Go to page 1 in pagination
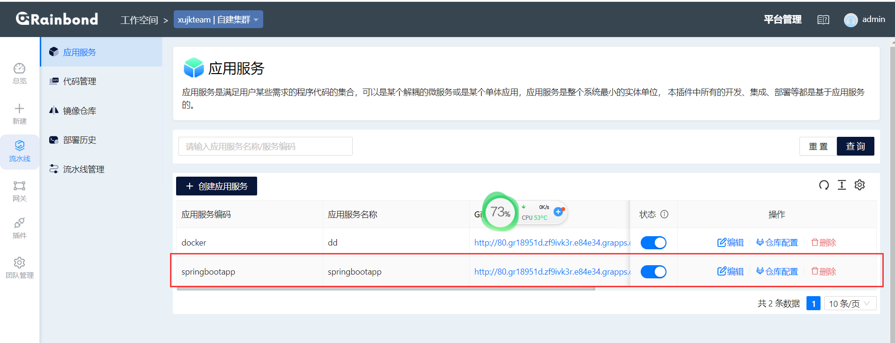This screenshot has height=343, width=895. 814,304
